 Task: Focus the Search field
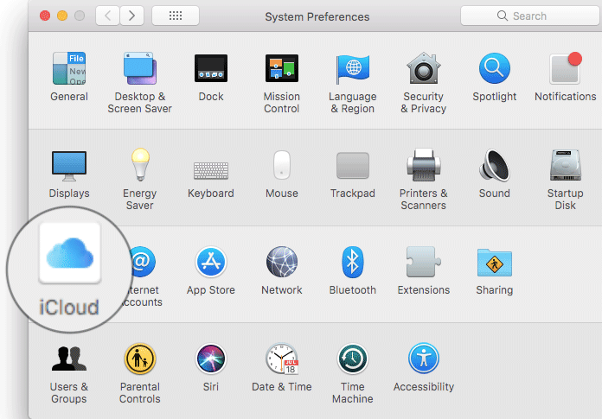pos(531,16)
